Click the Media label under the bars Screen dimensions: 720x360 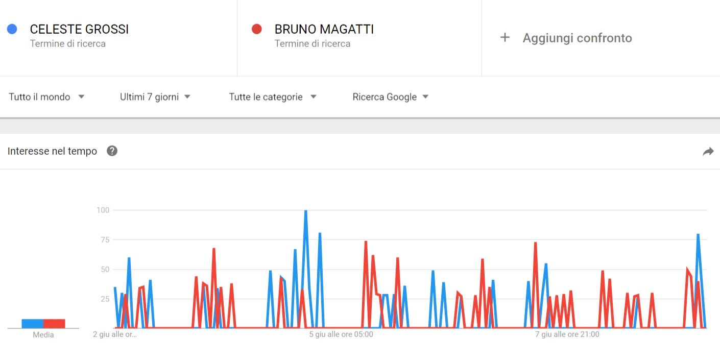43,335
